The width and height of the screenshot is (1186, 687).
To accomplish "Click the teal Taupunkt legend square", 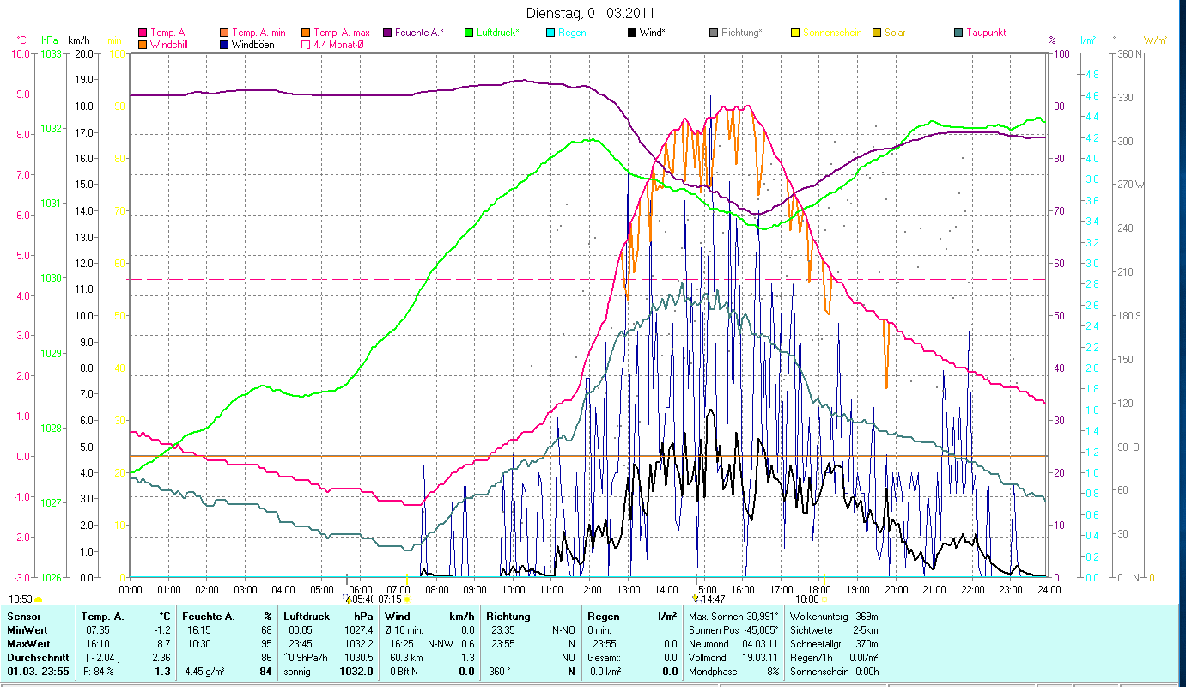I will pyautogui.click(x=958, y=33).
